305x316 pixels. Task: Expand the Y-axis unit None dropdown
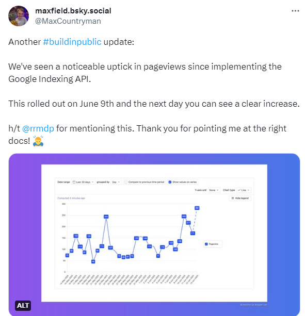(x=214, y=190)
